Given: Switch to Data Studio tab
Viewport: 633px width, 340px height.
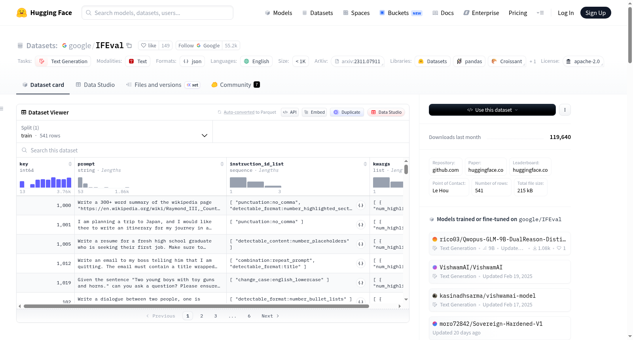Looking at the screenshot, I should 95,85.
